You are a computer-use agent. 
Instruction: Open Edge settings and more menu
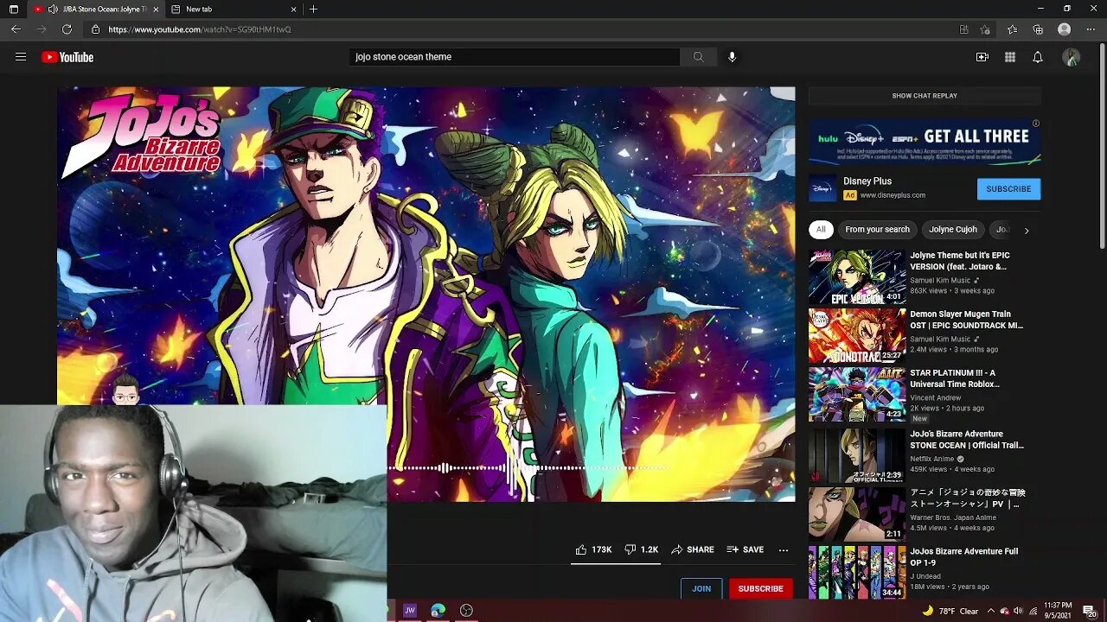(1091, 29)
